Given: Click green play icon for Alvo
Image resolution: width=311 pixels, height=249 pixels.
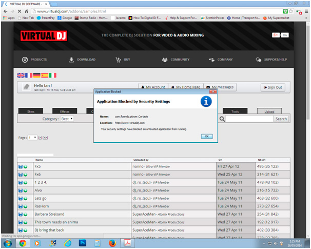Looking at the screenshot, I should (x=25, y=190).
